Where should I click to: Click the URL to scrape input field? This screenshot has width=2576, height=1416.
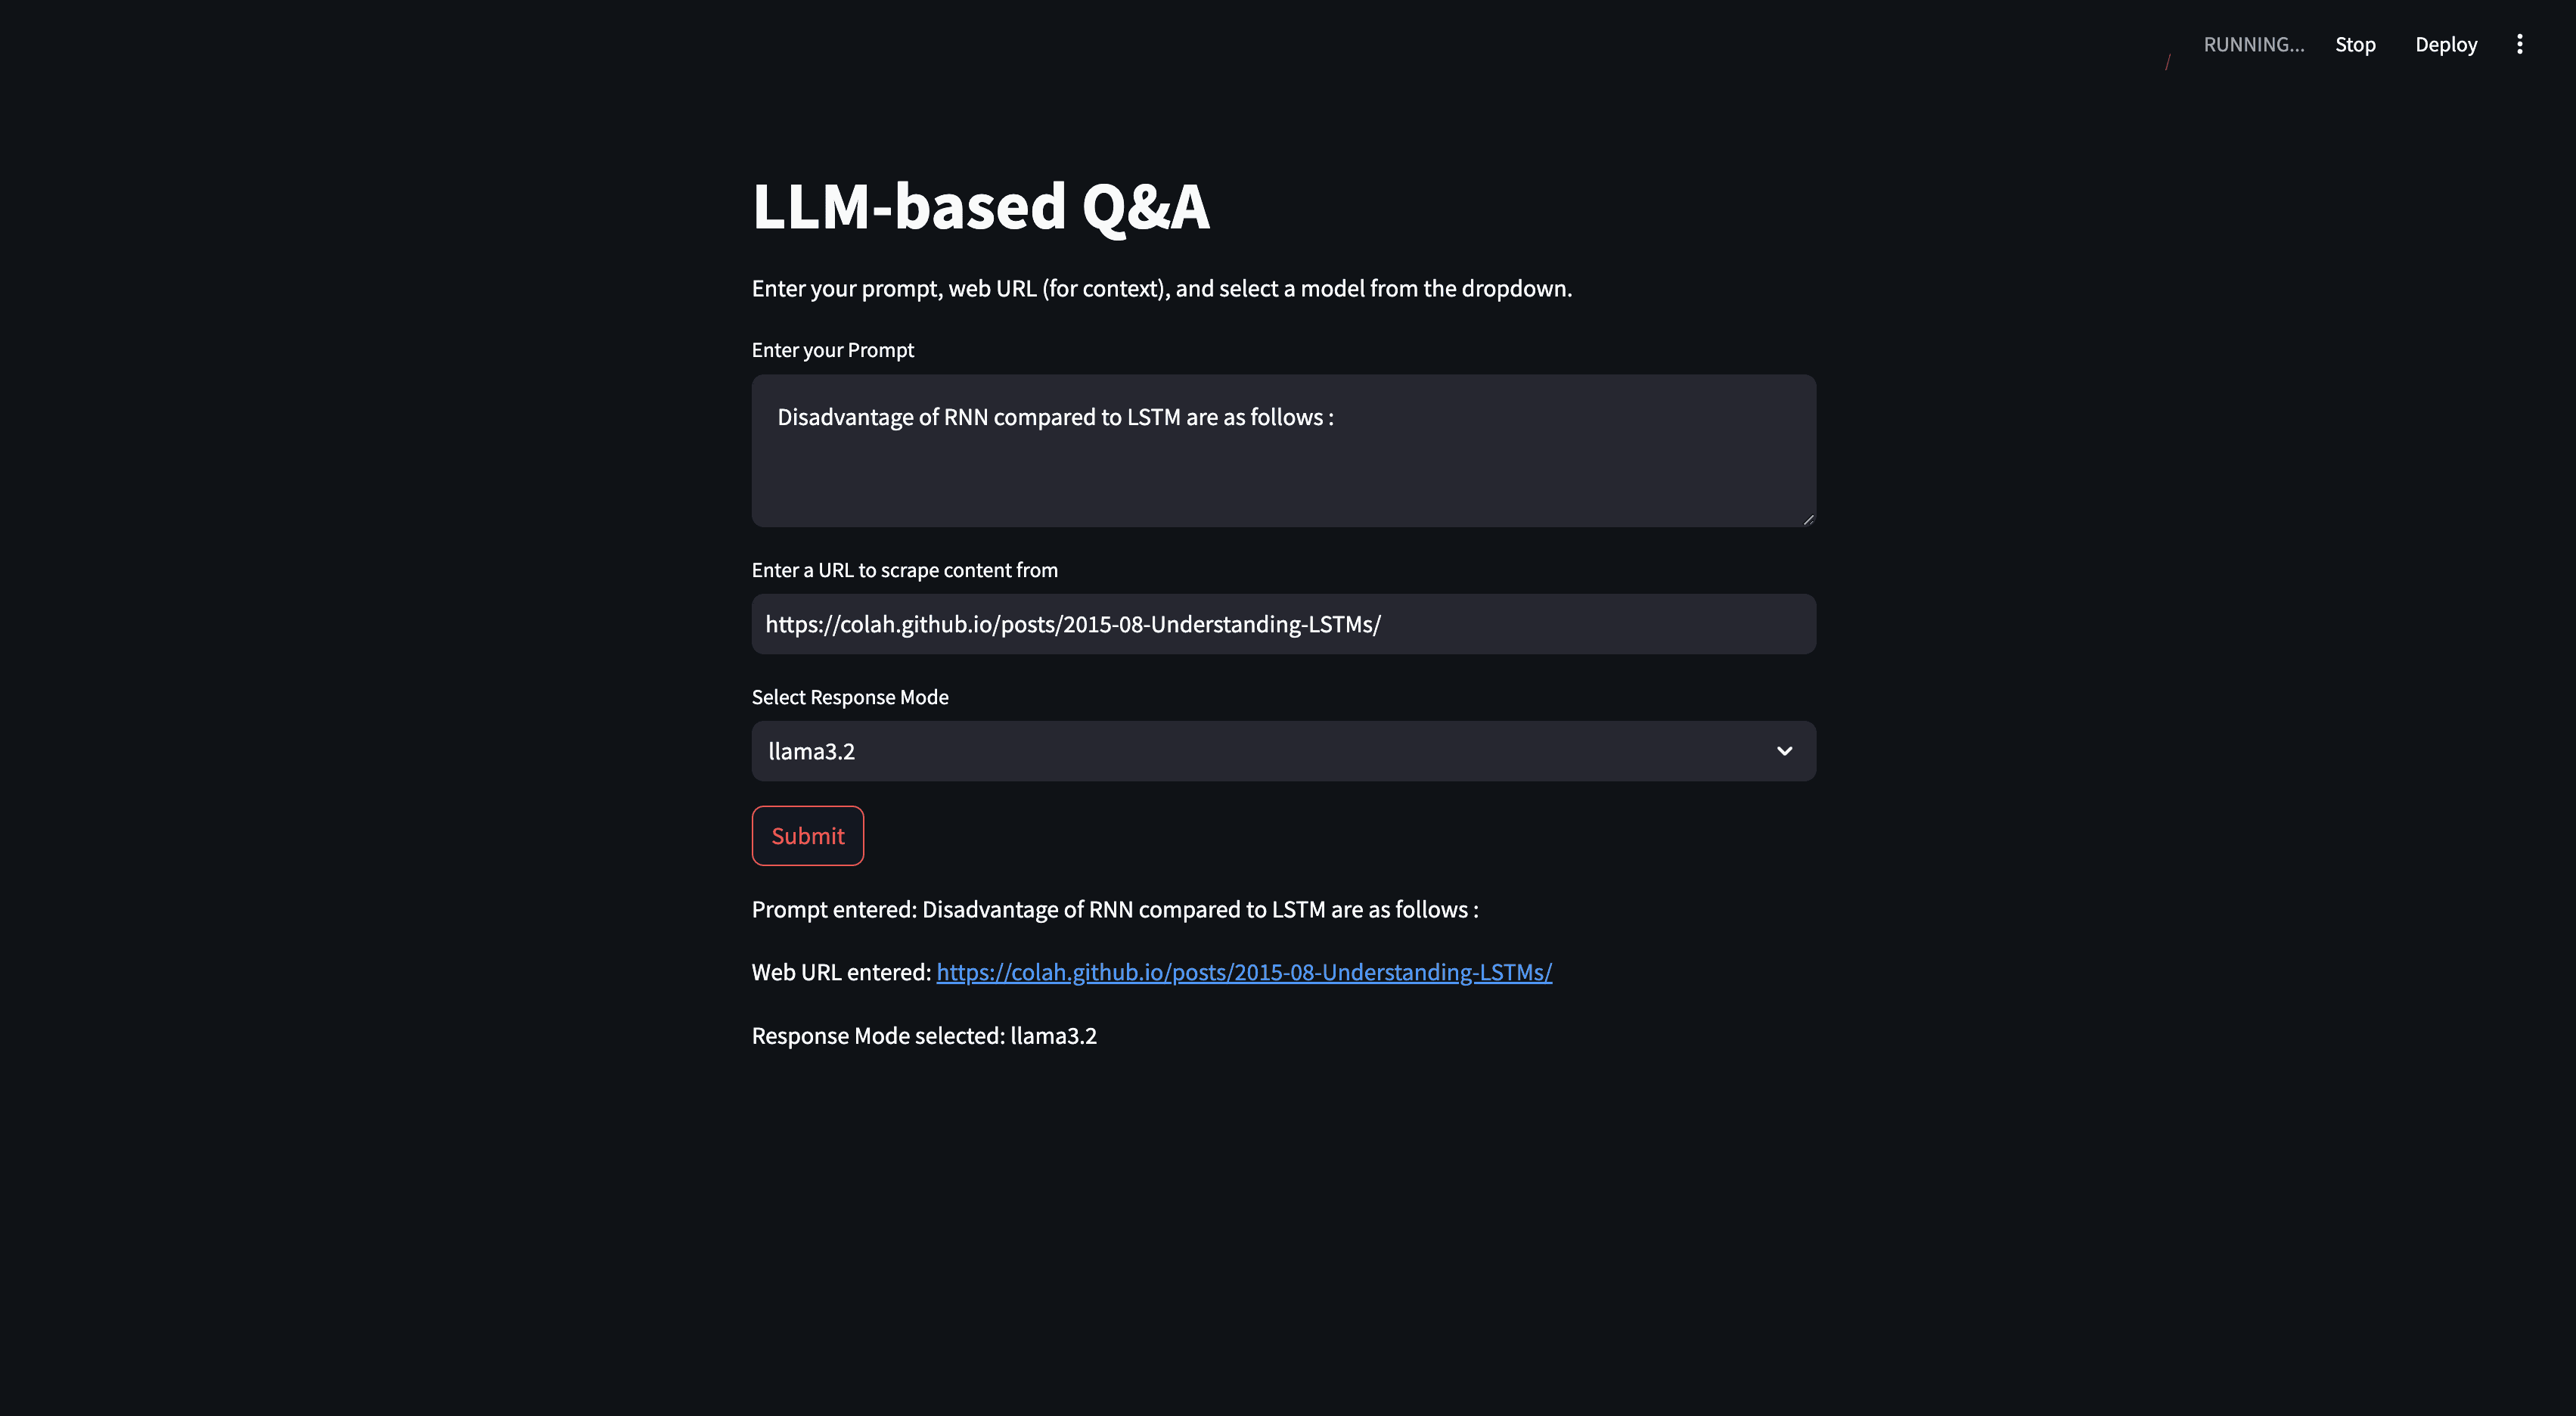tap(1283, 624)
